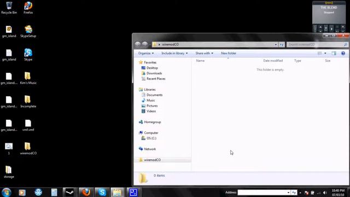This screenshot has height=197, width=350.
Task: Select the SkypeSetup installer on the desktop
Action: pos(28,31)
